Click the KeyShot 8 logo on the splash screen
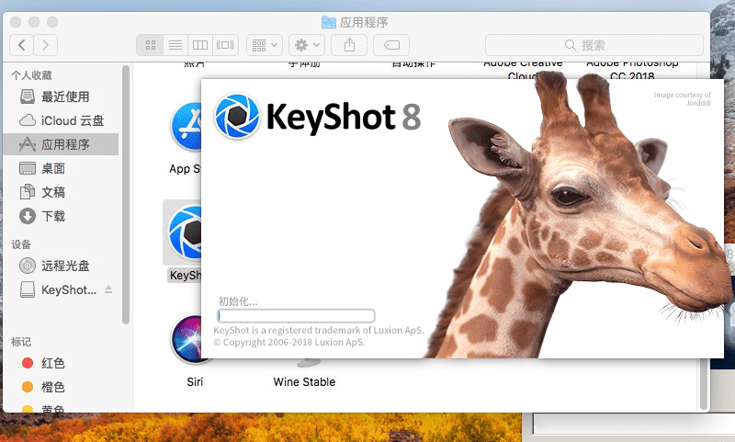Screen dimensions: 735x442 click(x=317, y=117)
